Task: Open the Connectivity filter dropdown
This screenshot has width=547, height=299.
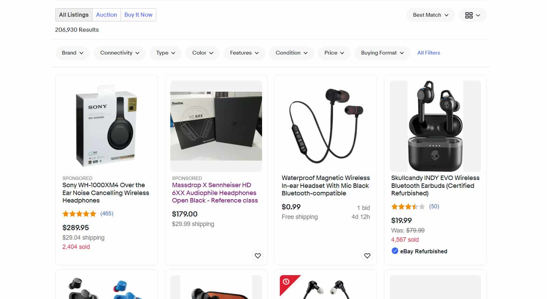Action: tap(119, 53)
